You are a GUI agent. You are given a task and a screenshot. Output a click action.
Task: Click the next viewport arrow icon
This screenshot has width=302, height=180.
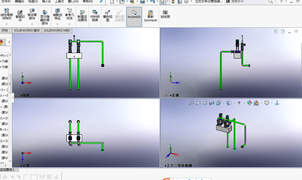(x=283, y=32)
